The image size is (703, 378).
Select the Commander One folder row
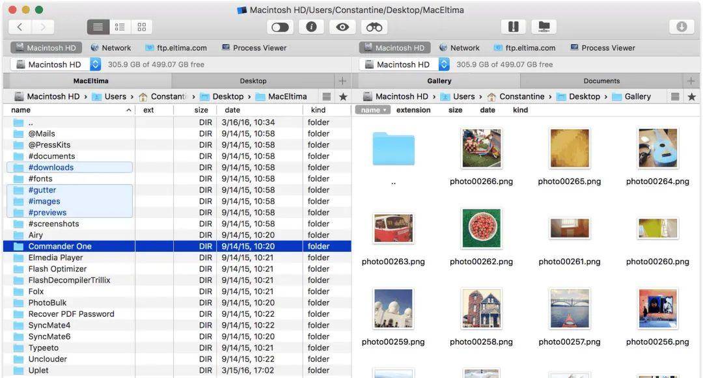[177, 247]
